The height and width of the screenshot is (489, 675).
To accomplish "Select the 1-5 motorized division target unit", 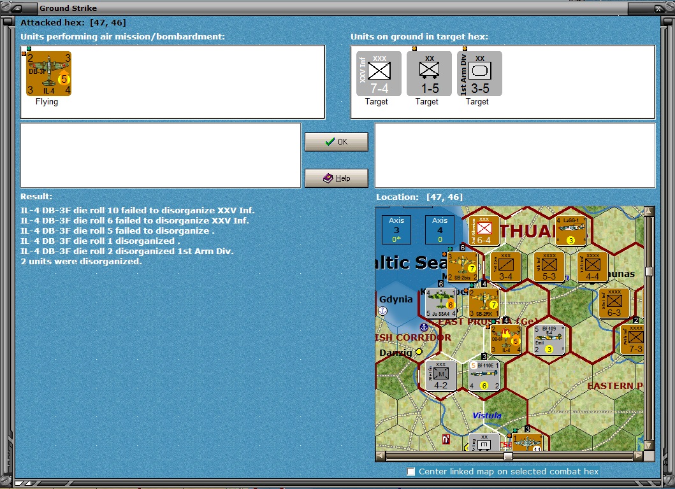I will [x=429, y=74].
